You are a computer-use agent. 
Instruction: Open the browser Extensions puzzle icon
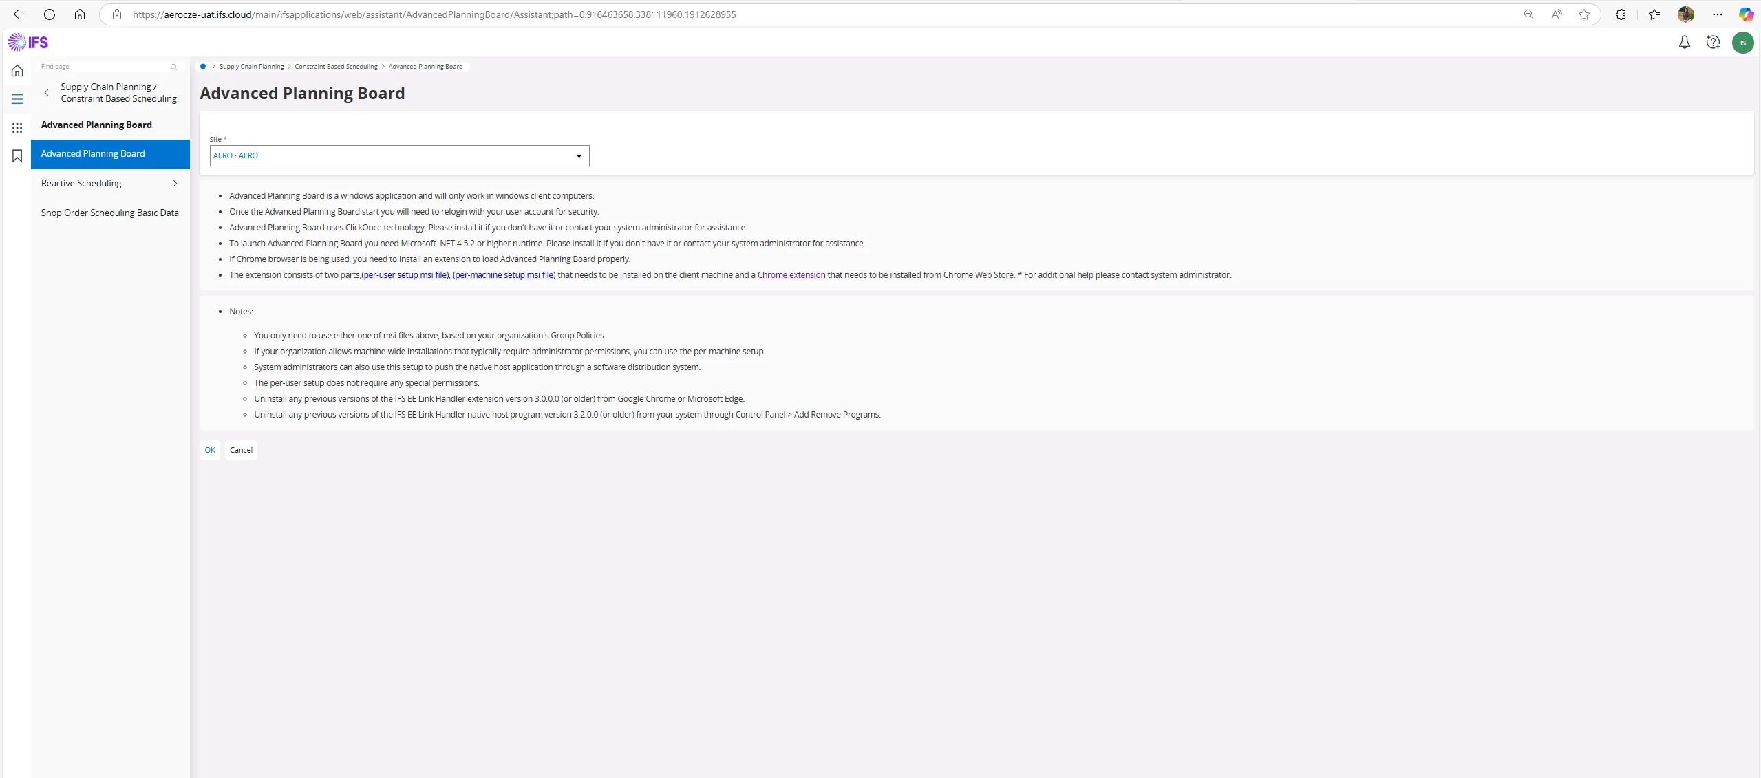coord(1621,14)
